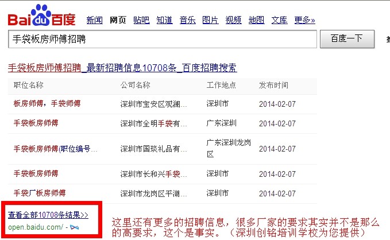This screenshot has height=240, width=390.
Task: Open job listing 手袋板房师傅(职位编号...
Action: (55, 149)
